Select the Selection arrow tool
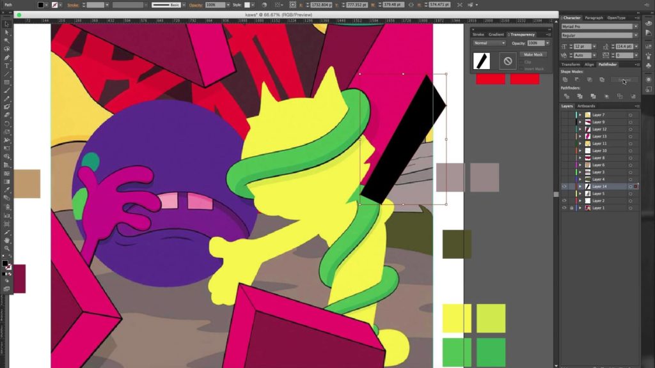The image size is (655, 368). [x=7, y=24]
